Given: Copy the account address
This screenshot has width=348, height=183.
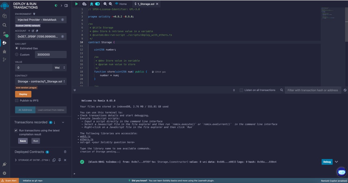Looking at the screenshot, I should [x=37, y=31].
